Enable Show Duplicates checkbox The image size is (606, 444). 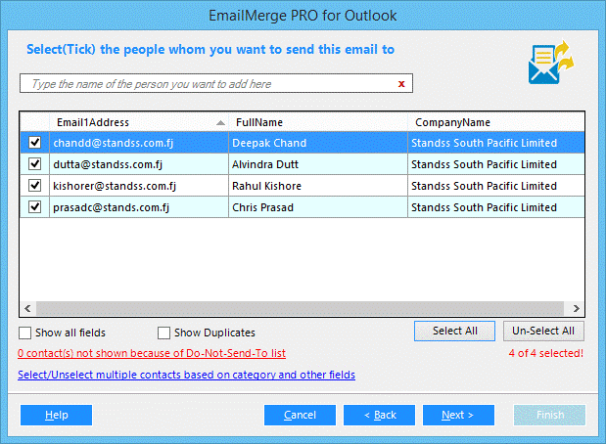(x=163, y=333)
